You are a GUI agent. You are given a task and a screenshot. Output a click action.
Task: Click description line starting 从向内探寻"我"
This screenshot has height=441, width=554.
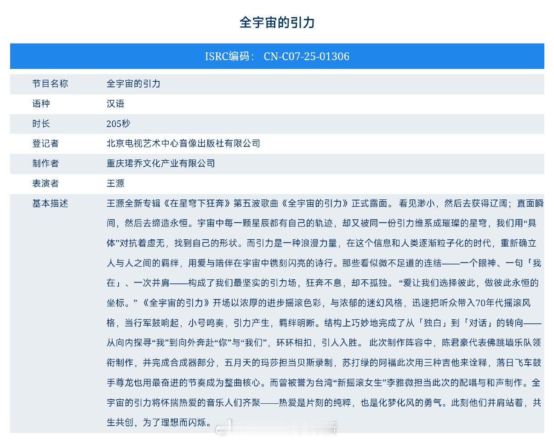tap(324, 342)
